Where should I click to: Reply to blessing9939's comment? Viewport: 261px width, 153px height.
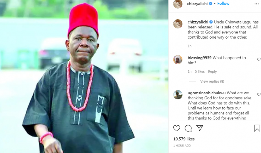tap(212, 71)
